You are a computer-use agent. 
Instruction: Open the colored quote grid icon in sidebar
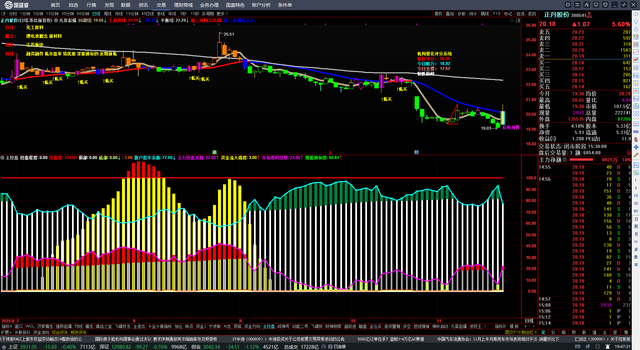click(x=636, y=45)
